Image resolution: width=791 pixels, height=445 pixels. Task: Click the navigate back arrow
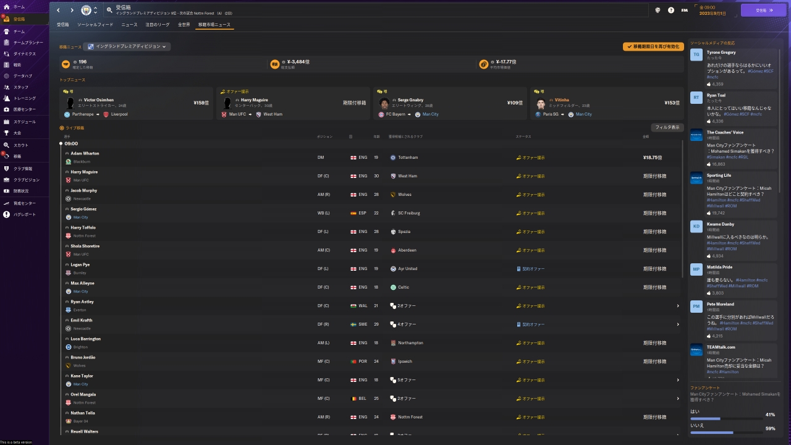[x=59, y=11]
